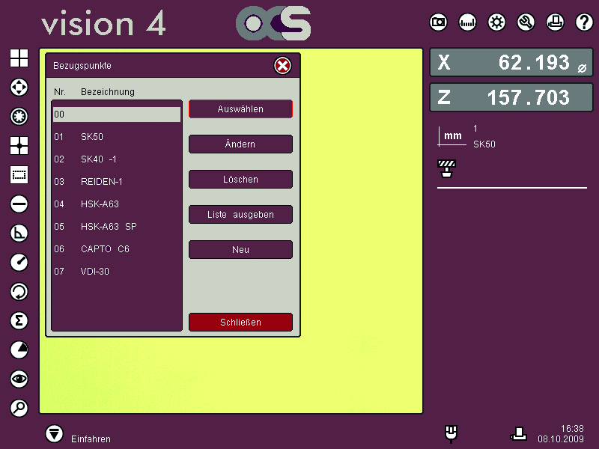Open the dotted circle tool icon
The height and width of the screenshot is (449, 599).
pyautogui.click(x=19, y=117)
